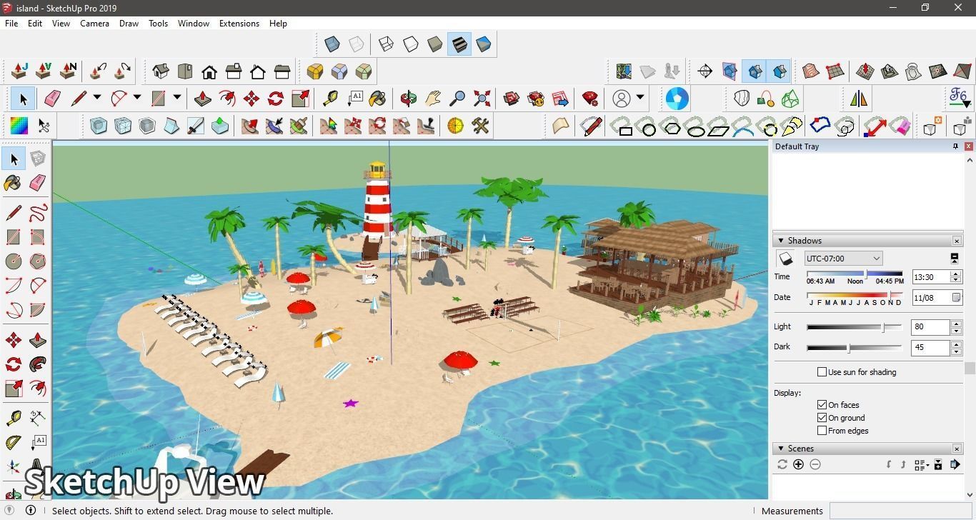Toggle Display Section Fill
This screenshot has width=976, height=520.
click(780, 71)
